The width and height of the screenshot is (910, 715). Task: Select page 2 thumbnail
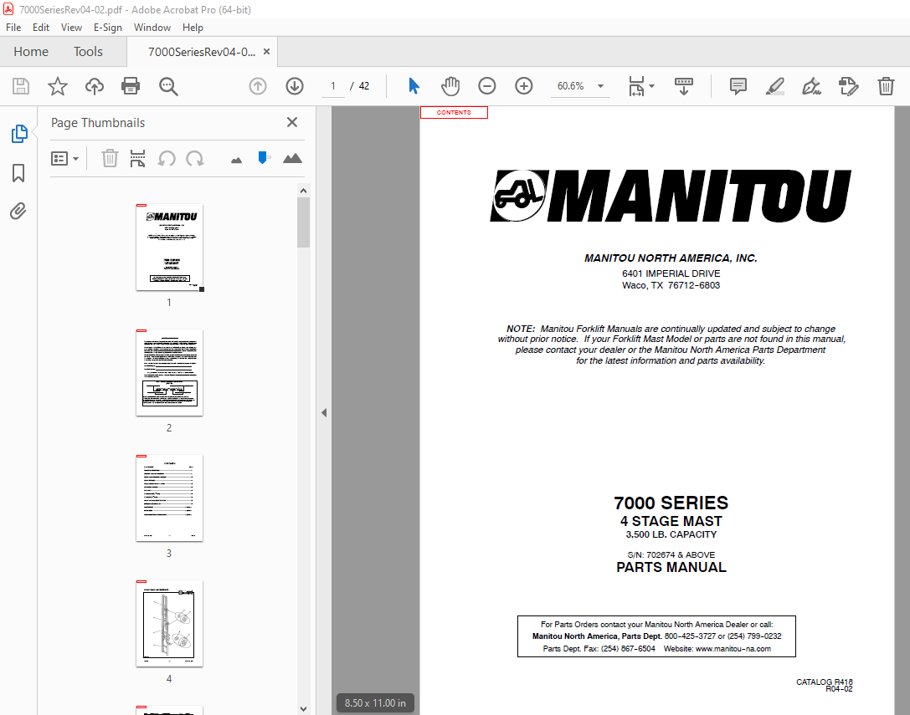[169, 372]
